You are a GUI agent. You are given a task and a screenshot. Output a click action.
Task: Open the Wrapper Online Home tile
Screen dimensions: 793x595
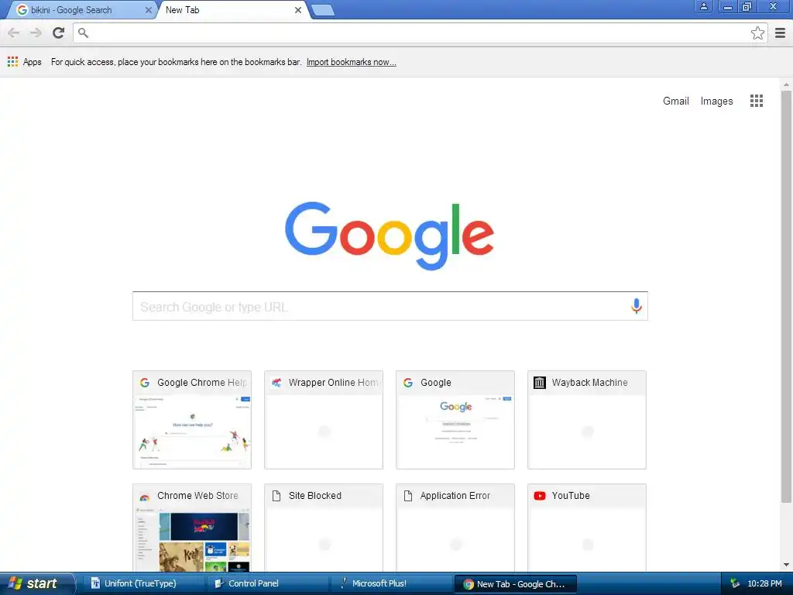coord(324,420)
